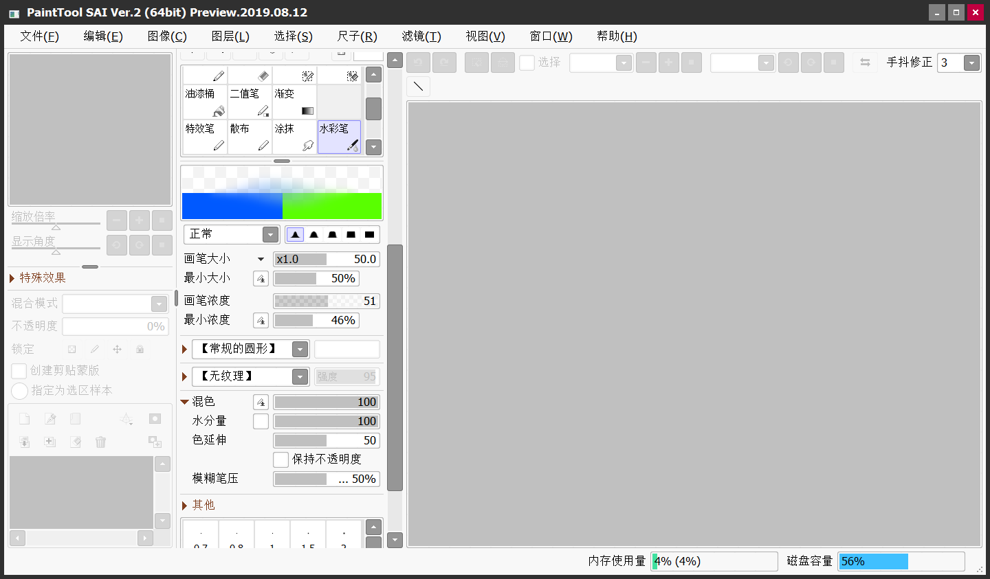Select the selection pen tool
Viewport: 990px width, 579px height.
(x=294, y=75)
